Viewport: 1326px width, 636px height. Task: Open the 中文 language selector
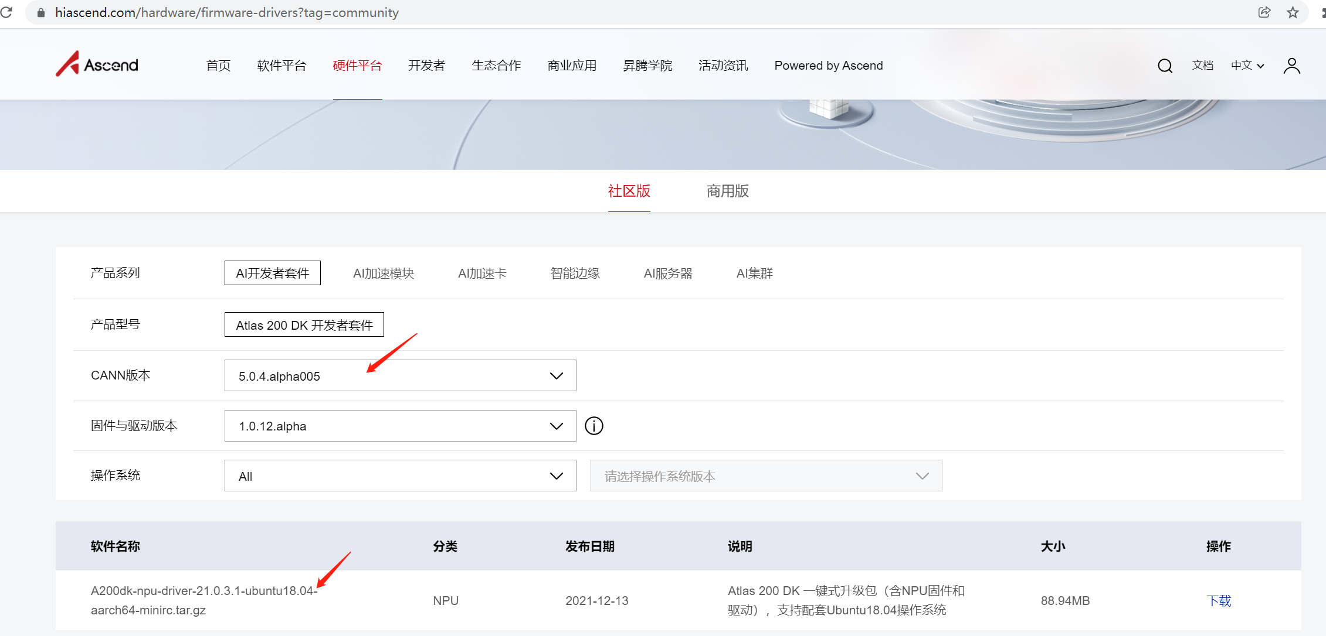coord(1247,66)
